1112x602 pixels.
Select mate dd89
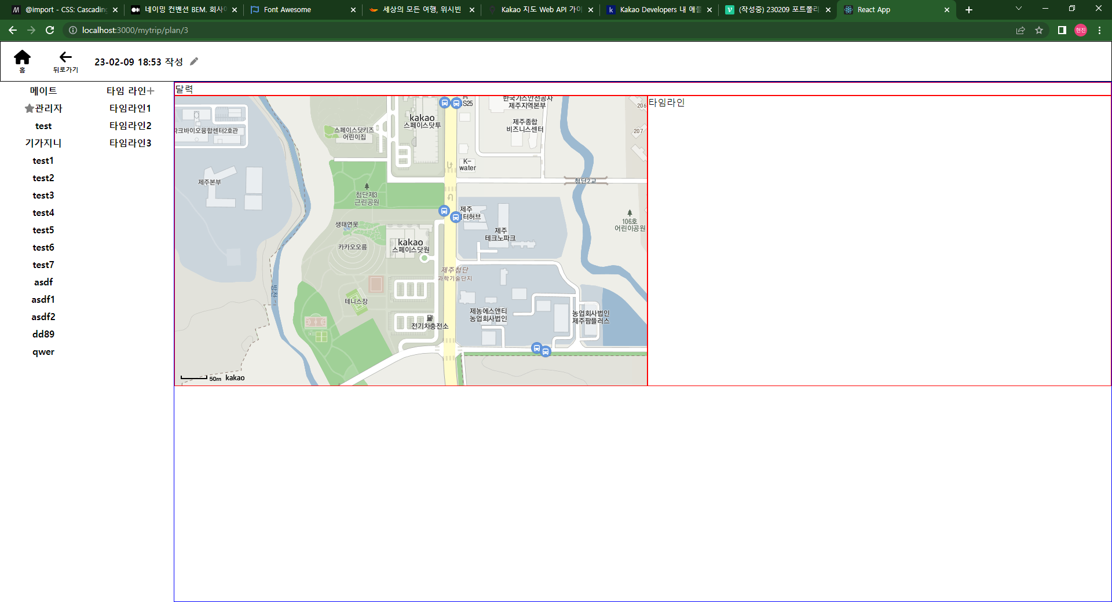pos(43,334)
